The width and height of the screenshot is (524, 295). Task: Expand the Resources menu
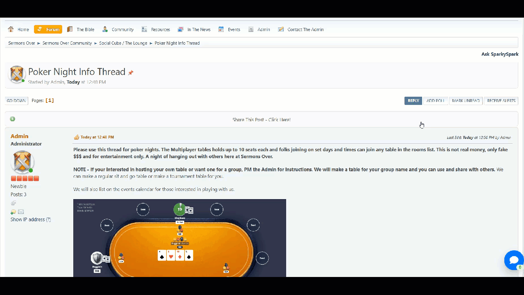156,29
